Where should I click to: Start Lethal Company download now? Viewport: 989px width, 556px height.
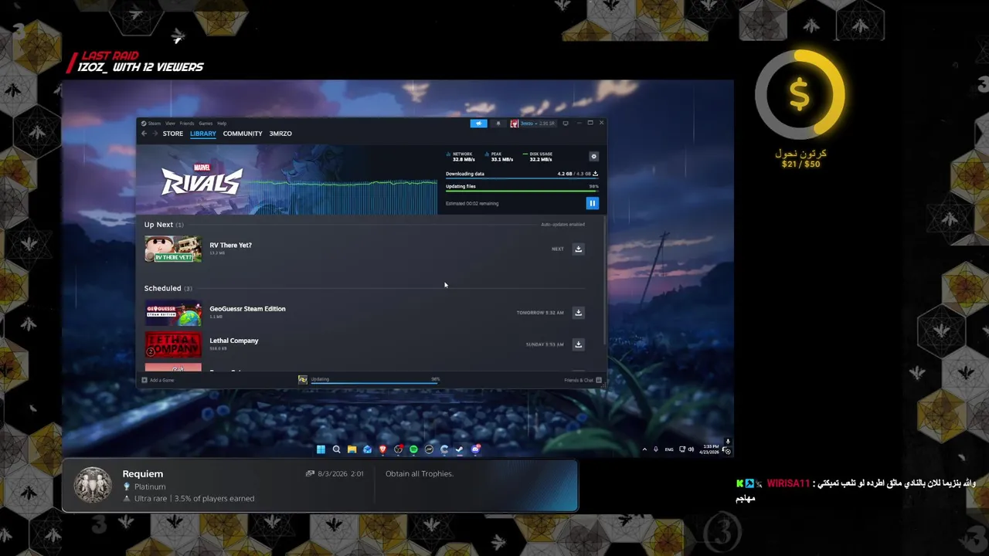pos(578,344)
